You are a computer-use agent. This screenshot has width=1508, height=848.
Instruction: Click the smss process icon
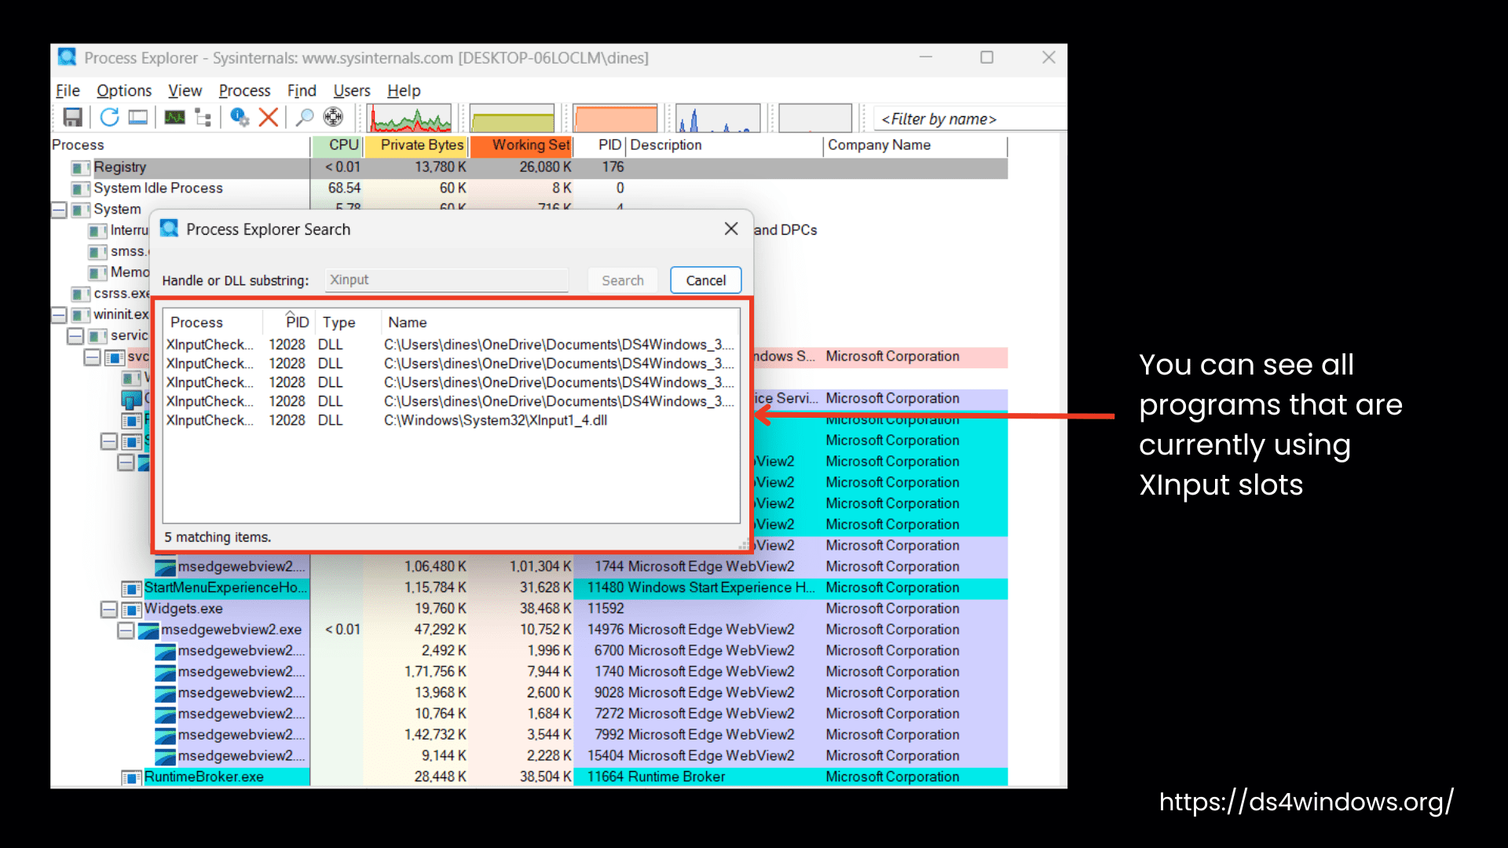pos(97,252)
